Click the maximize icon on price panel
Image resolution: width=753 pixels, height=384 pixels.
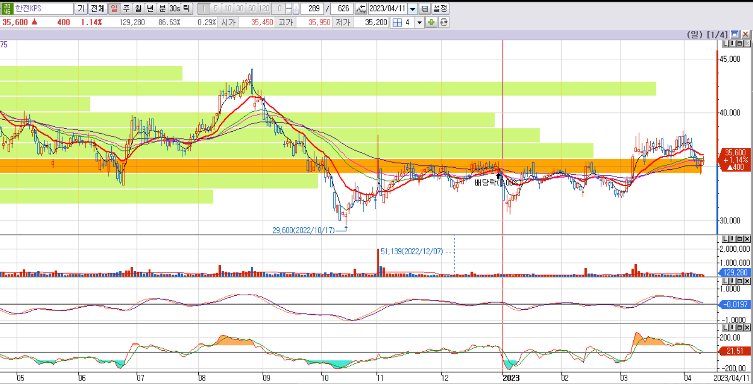(x=740, y=43)
